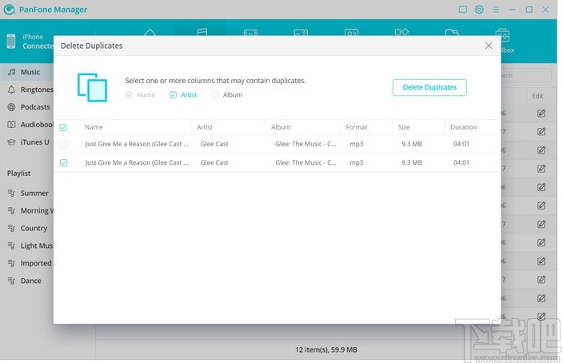Click the Delete Duplicates button
The height and width of the screenshot is (363, 563).
click(x=429, y=87)
